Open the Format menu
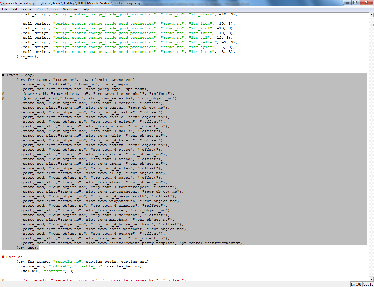 coord(27,9)
